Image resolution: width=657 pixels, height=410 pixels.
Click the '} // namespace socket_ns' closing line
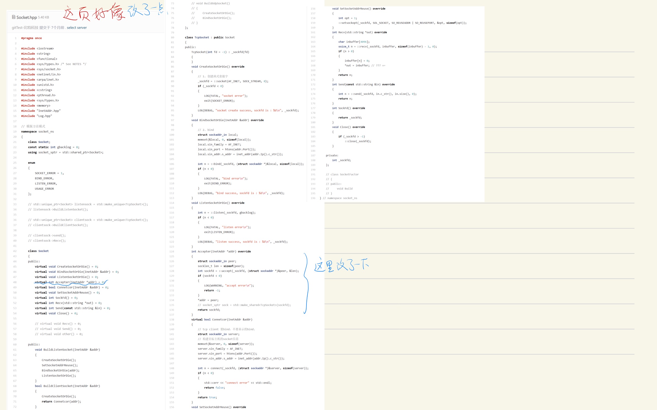pyautogui.click(x=338, y=198)
